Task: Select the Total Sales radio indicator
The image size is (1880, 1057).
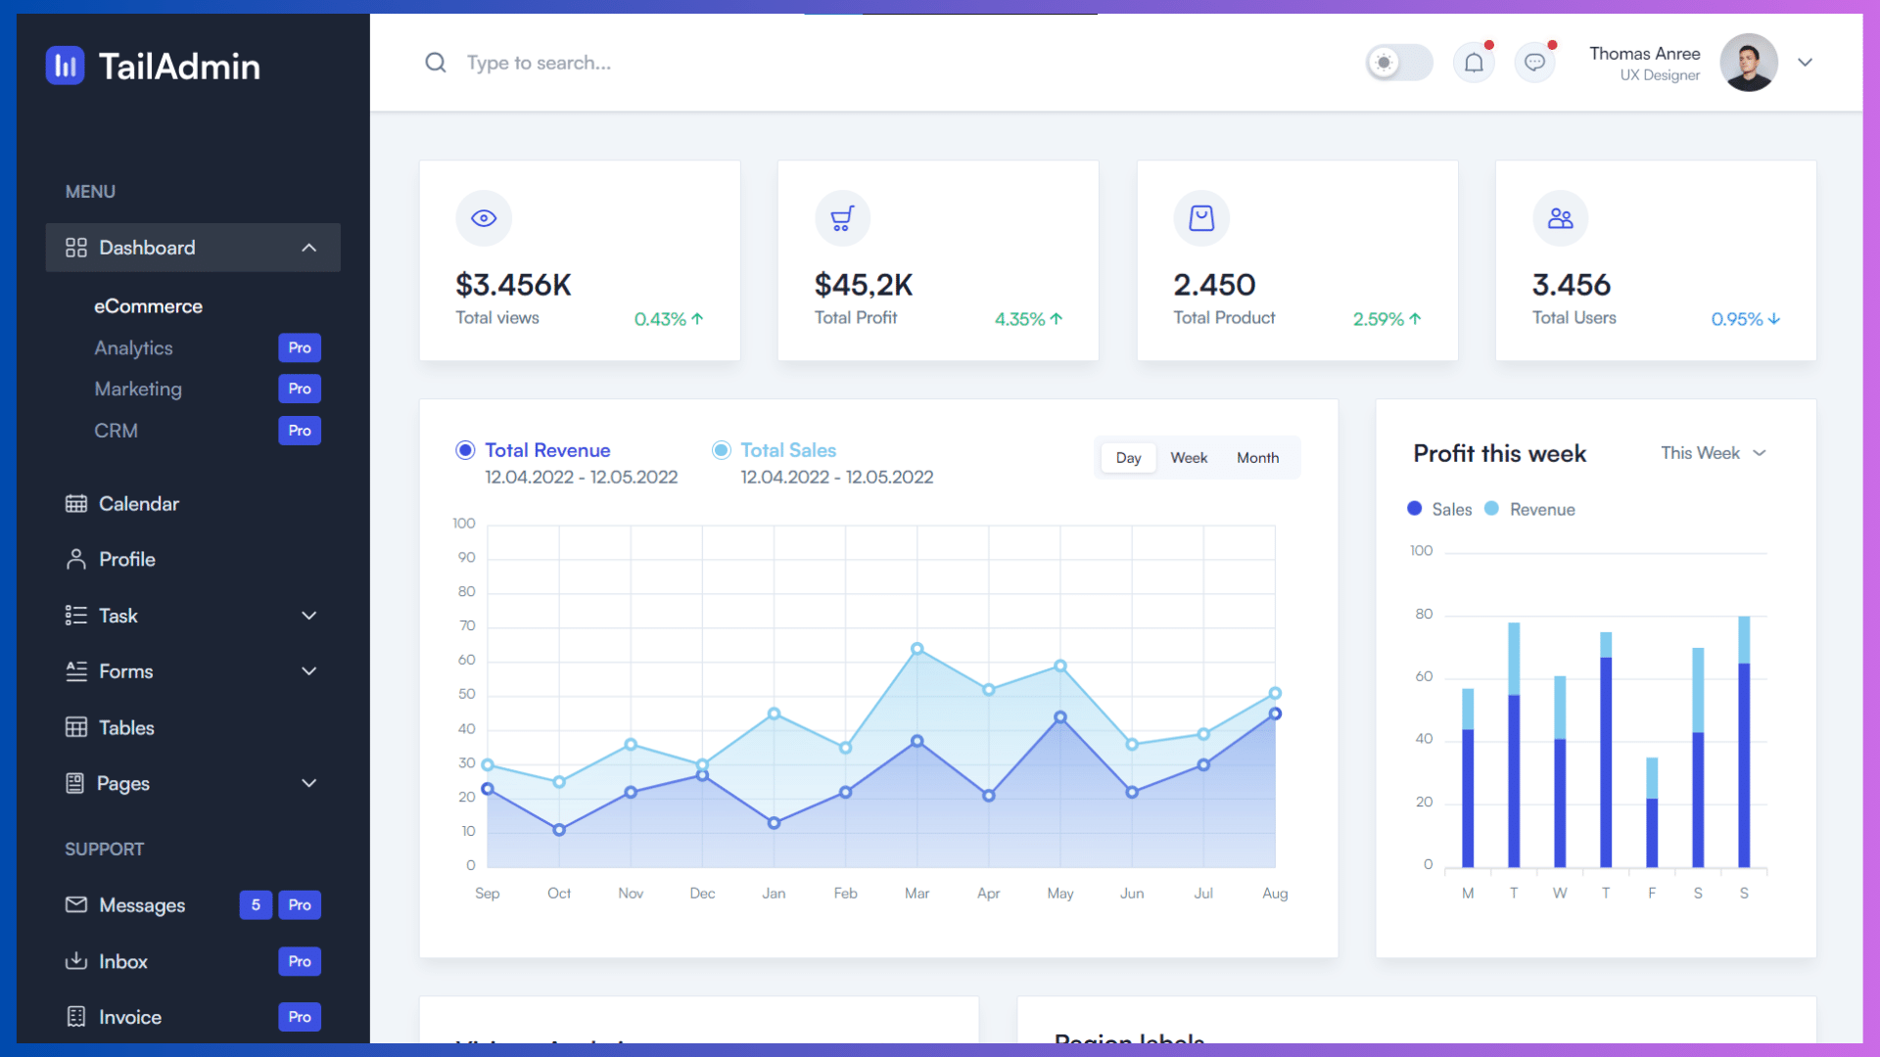Action: pos(721,450)
